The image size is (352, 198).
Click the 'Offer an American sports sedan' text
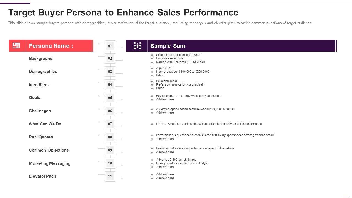pyautogui.click(x=209, y=124)
